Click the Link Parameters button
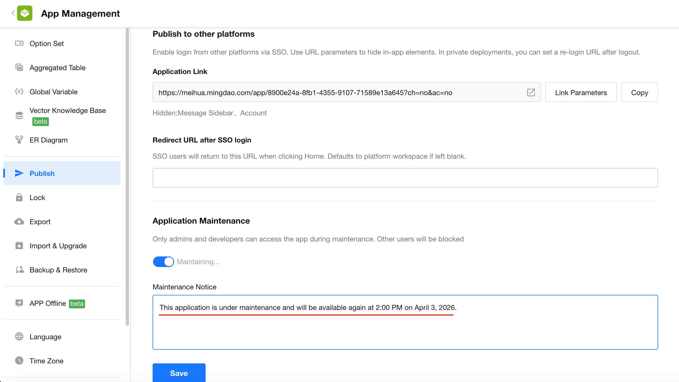Screen dimensions: 679x382 pyautogui.click(x=581, y=92)
